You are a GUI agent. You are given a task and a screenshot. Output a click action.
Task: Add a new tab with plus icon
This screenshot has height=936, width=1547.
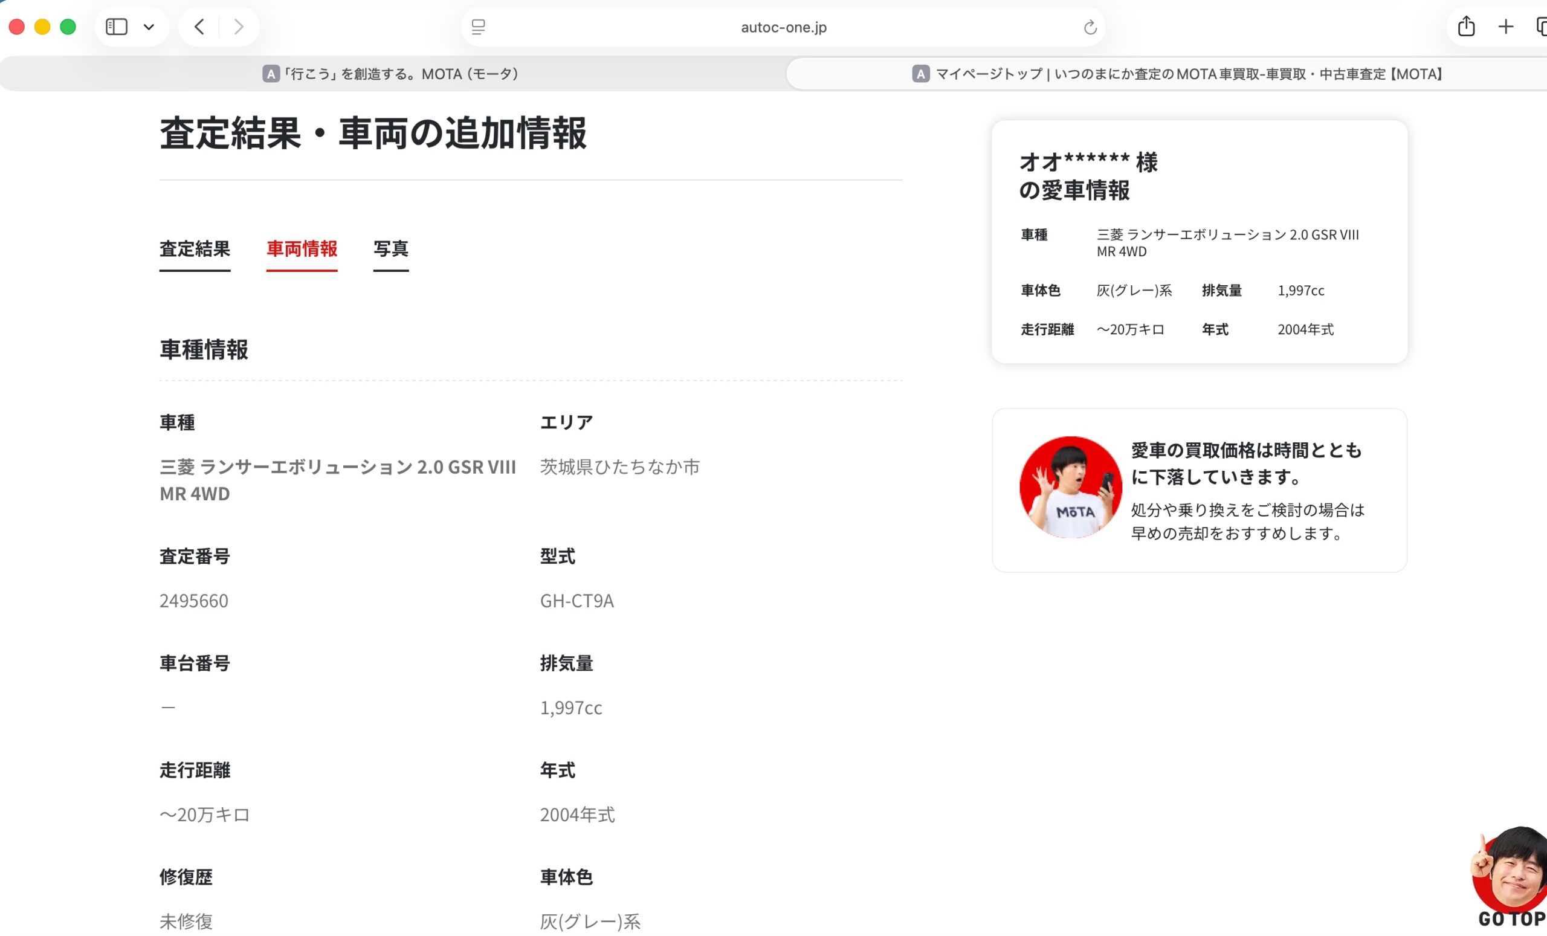pos(1505,27)
